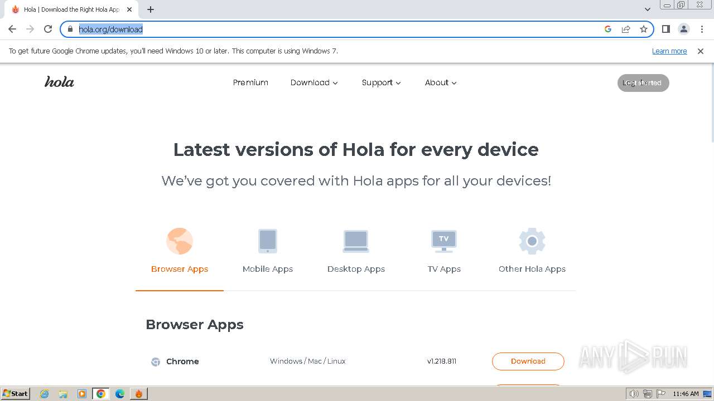The width and height of the screenshot is (714, 401).
Task: Click the Get started button in the header
Action: tap(643, 82)
